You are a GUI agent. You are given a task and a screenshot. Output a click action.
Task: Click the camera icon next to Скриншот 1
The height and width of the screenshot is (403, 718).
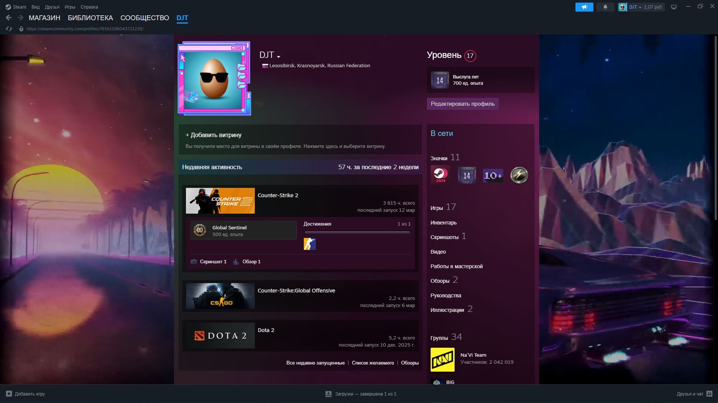point(193,262)
